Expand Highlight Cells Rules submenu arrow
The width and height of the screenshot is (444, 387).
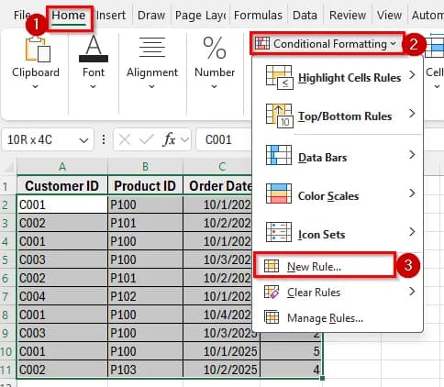point(412,74)
